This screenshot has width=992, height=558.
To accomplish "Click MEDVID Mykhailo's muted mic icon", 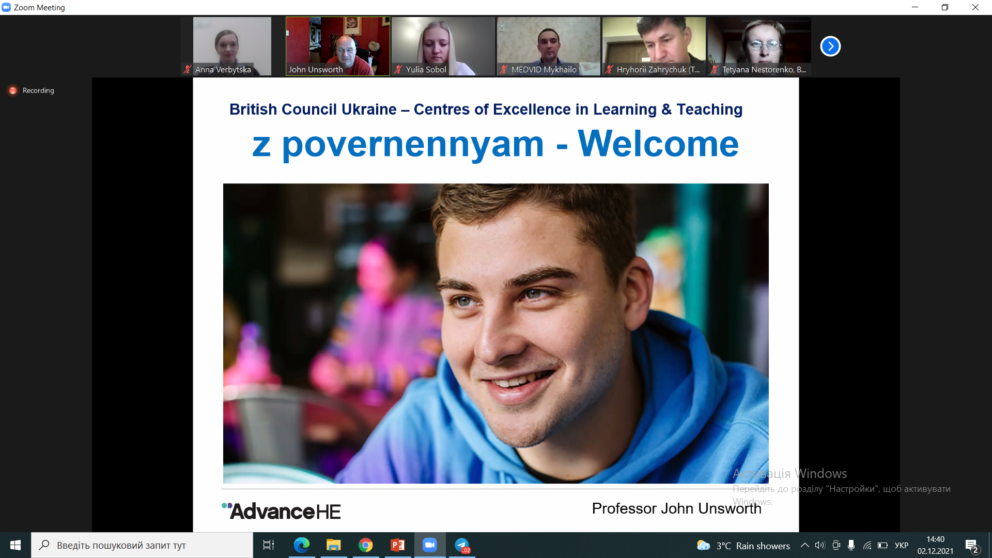I will [x=504, y=69].
